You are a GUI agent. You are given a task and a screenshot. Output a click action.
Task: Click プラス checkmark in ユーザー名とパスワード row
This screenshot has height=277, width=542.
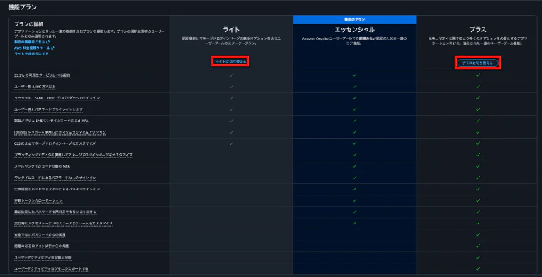click(478, 109)
